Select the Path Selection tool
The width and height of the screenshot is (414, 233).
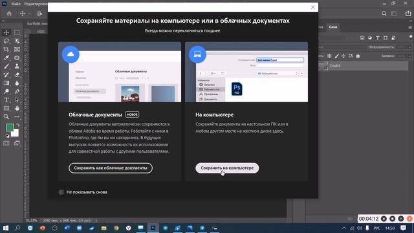point(17,100)
